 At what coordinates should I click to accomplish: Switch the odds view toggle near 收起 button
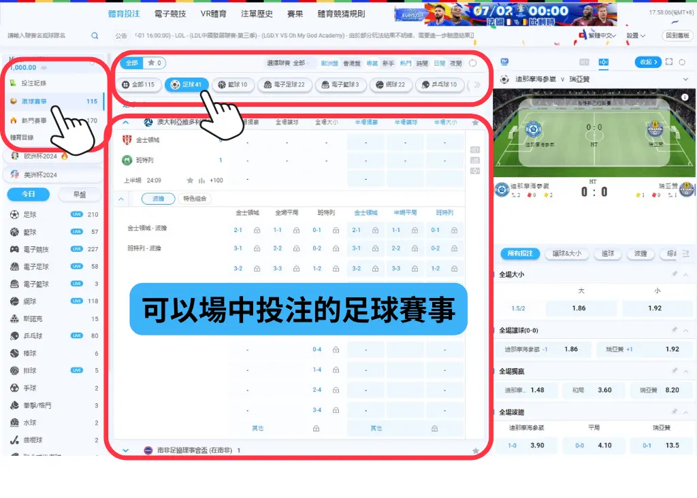click(603, 61)
